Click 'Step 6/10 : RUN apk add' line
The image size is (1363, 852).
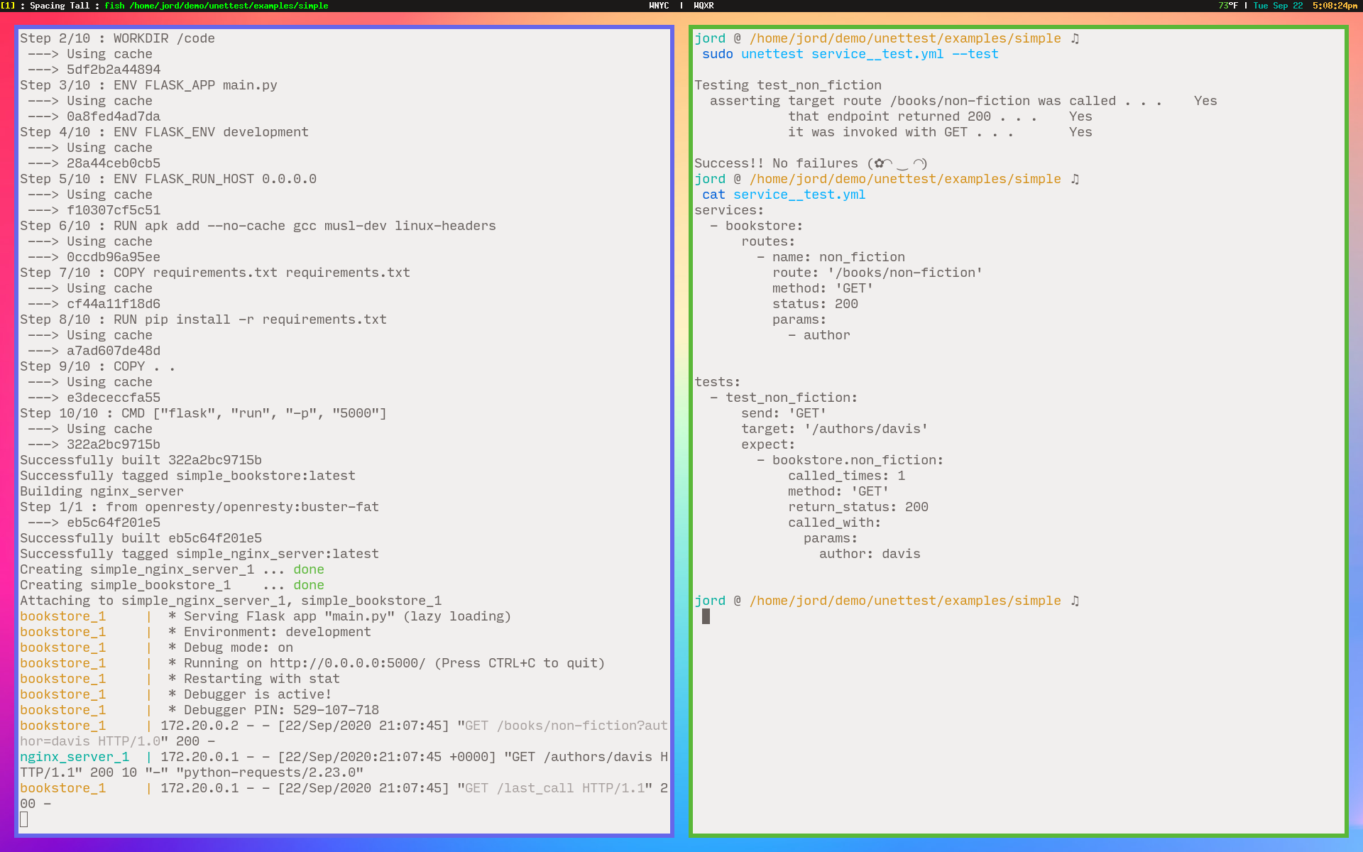(258, 226)
